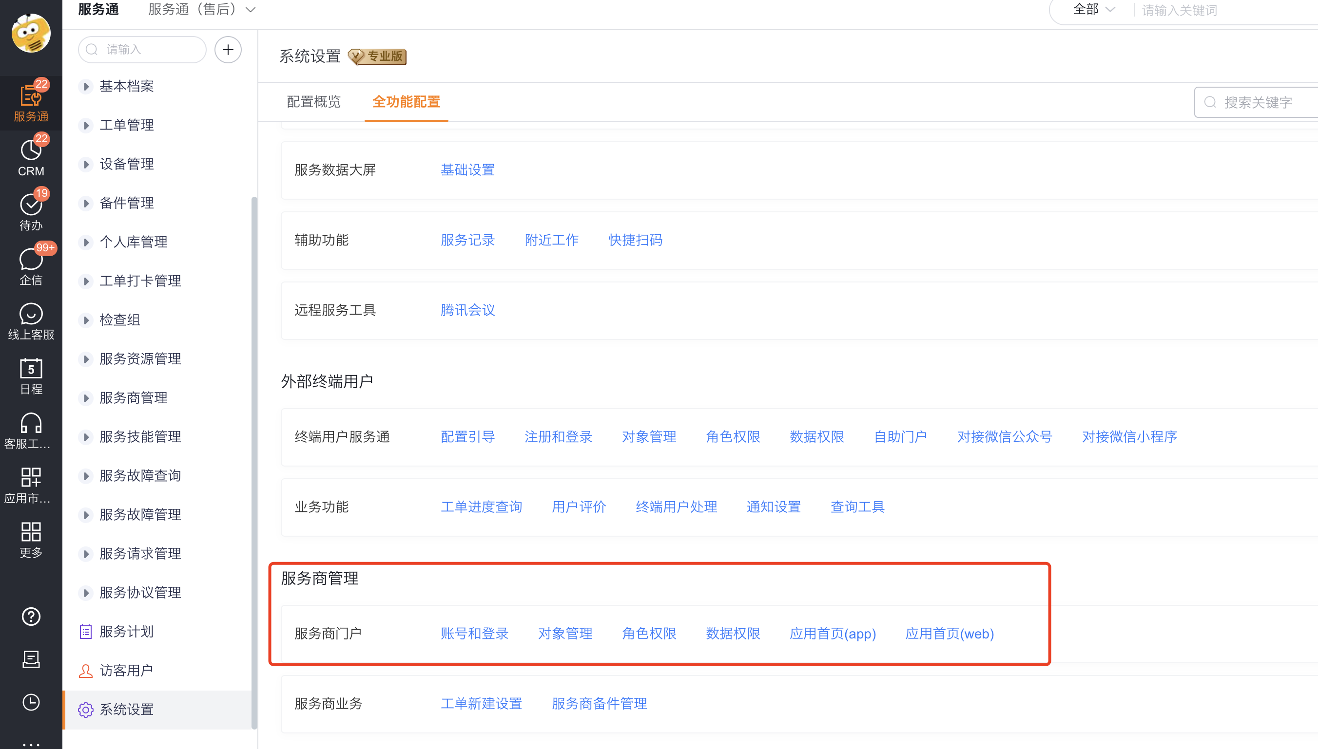Expand the 工单打卡管理 tree item
Viewport: 1318px width, 749px height.
point(85,281)
